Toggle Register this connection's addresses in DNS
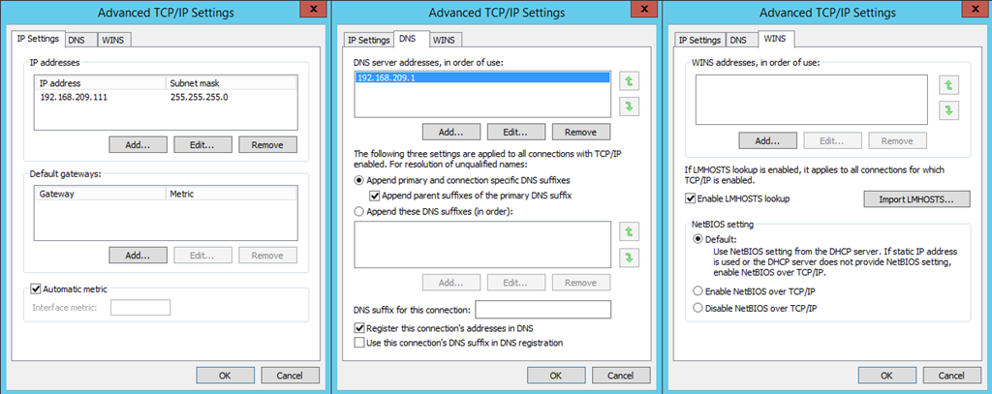992x394 pixels. 359,328
